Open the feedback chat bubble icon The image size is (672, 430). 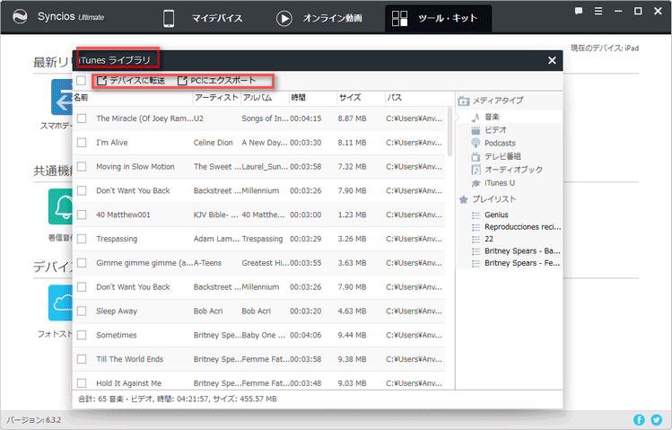point(579,11)
